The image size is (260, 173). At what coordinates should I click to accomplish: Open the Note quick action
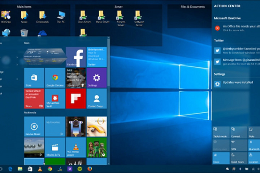[x=254, y=132]
